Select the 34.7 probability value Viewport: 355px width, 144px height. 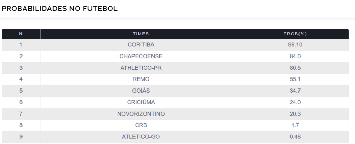coord(295,91)
